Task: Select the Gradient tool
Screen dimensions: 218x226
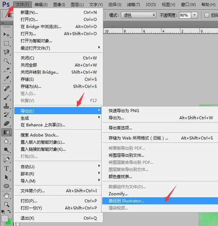Action: [x=6, y=132]
